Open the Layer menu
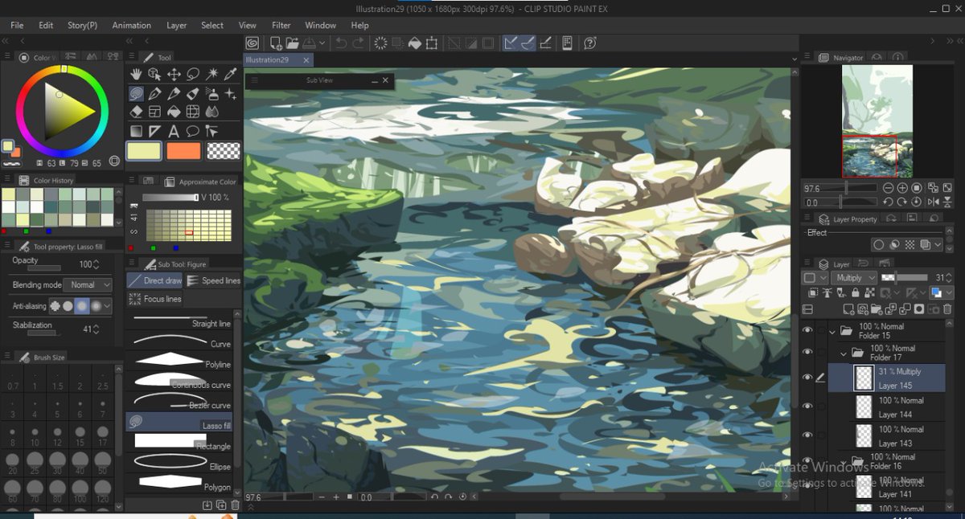The width and height of the screenshot is (965, 519). (x=177, y=25)
